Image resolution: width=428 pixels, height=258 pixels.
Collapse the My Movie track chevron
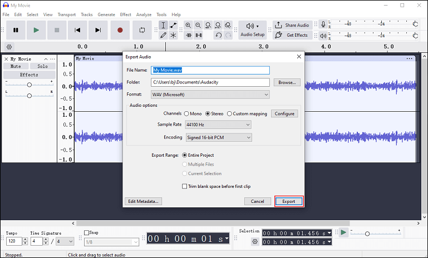pos(46,59)
